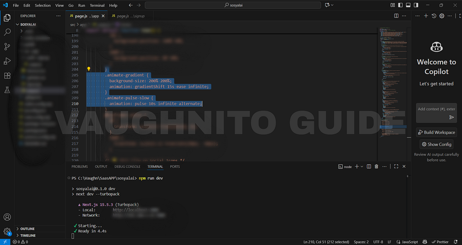This screenshot has width=462, height=245.
Task: Open the Manage gear in activity bar
Action: point(7,232)
